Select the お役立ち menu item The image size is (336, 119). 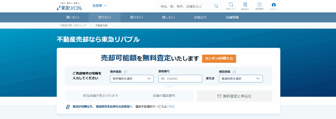pos(200,17)
